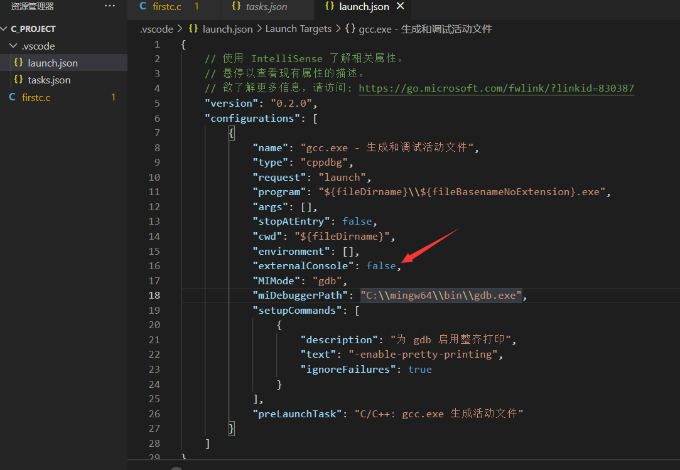Click the "-enable-pretty-printing" string

(423, 355)
